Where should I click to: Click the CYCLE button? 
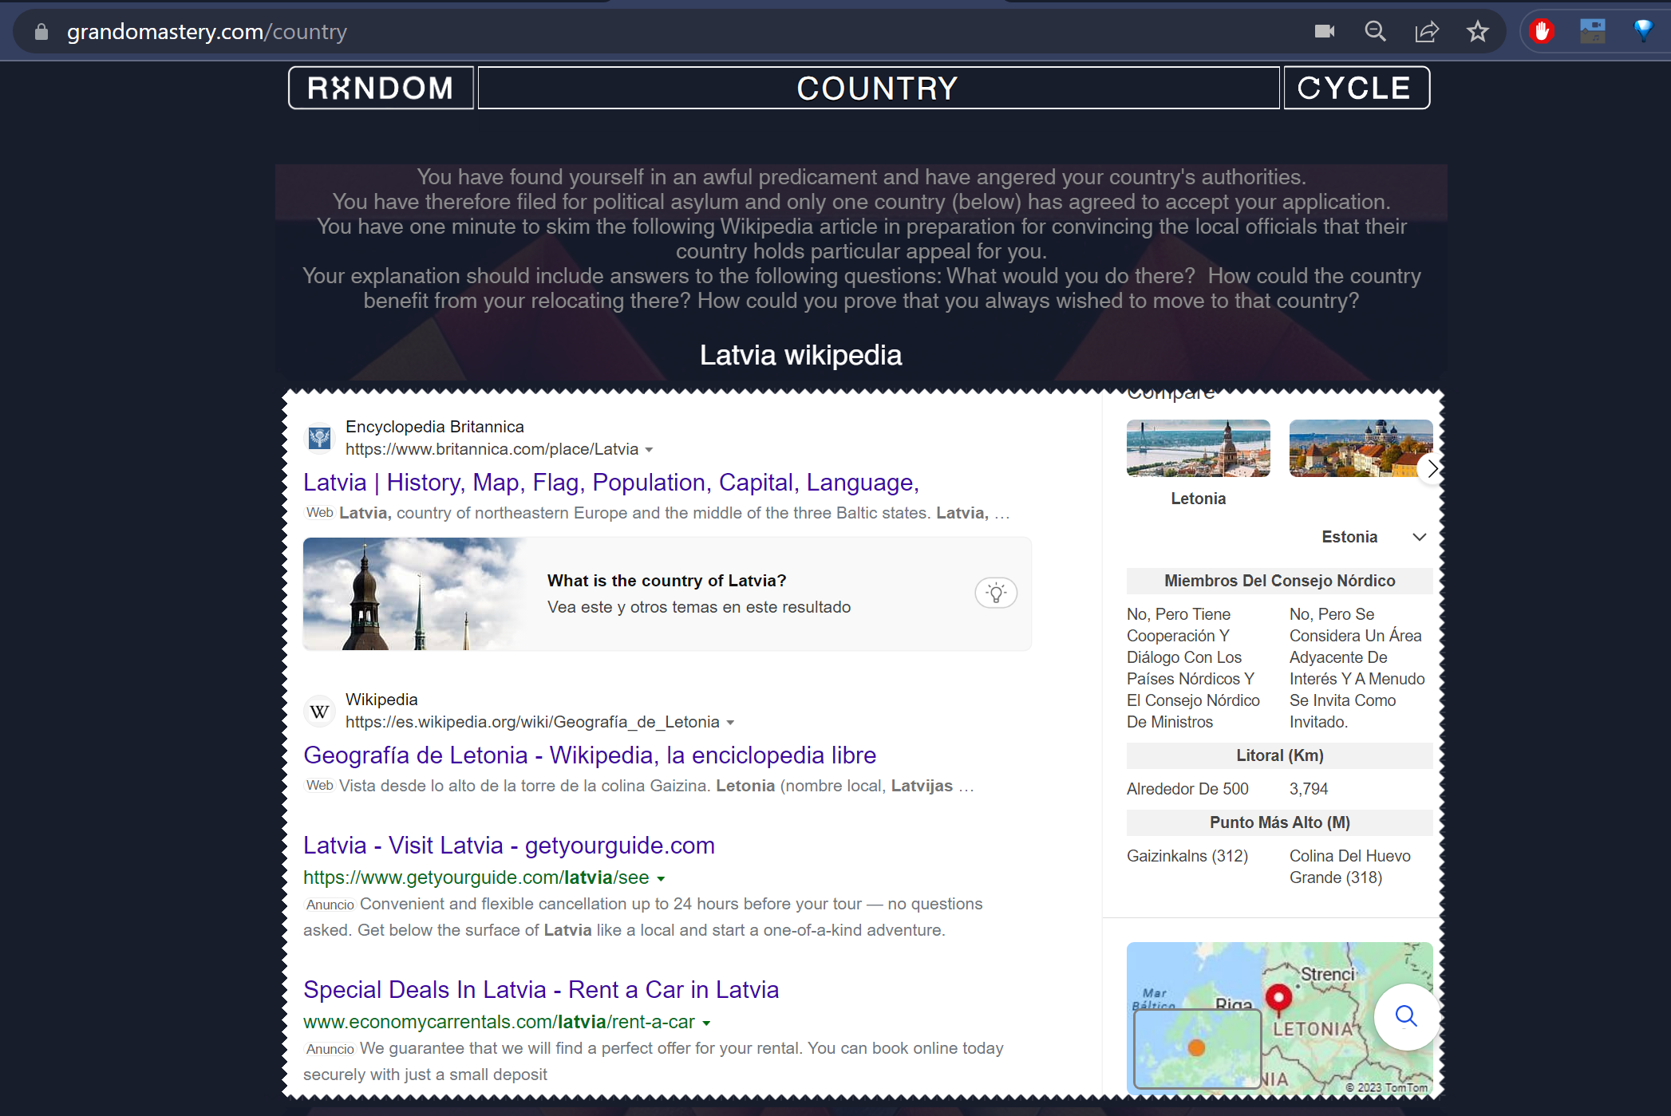click(1356, 88)
